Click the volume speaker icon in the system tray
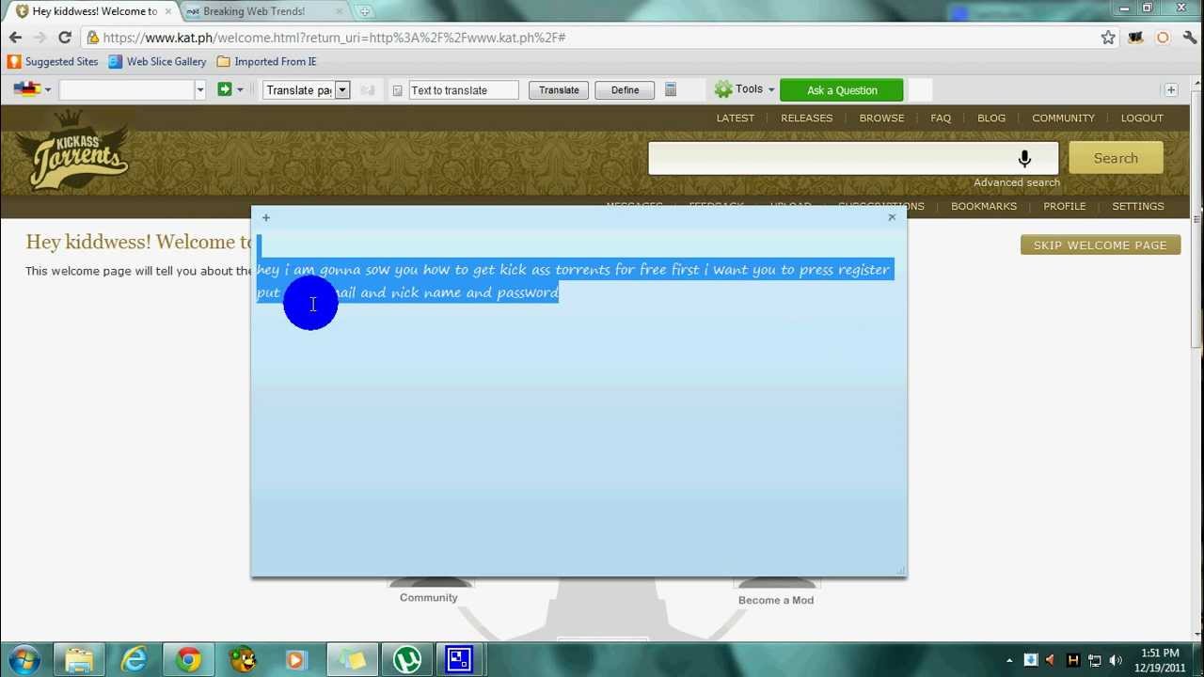Viewport: 1204px width, 677px height. 1116,660
